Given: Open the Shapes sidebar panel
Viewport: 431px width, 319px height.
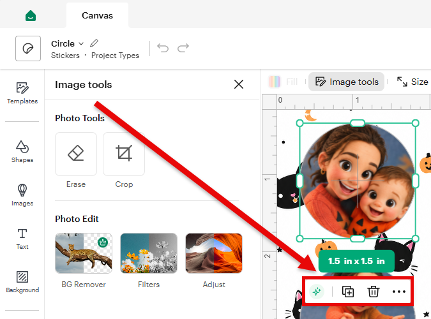Looking at the screenshot, I should (x=22, y=152).
